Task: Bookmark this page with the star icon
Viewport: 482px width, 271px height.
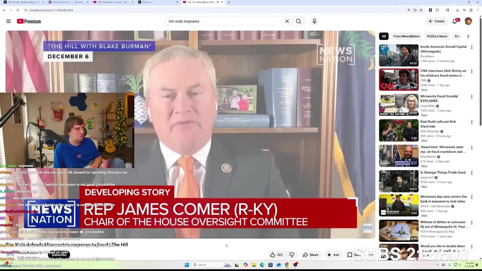Action: [421, 10]
